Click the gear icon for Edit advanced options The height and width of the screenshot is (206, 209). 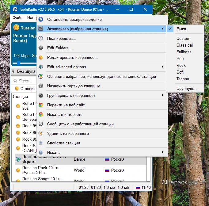[41, 67]
